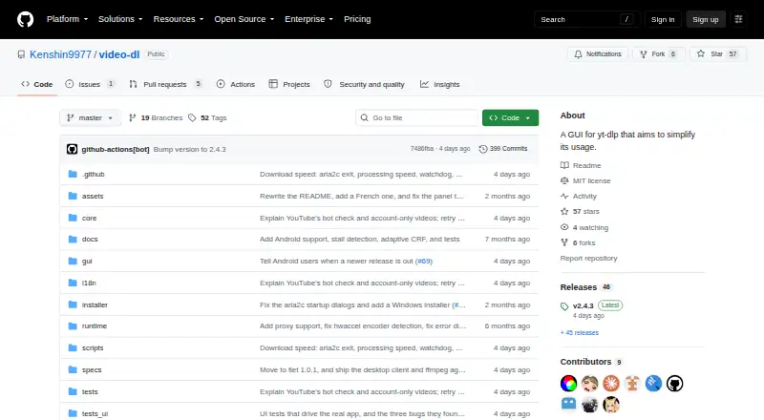Click the runtime folder icon

point(73,325)
